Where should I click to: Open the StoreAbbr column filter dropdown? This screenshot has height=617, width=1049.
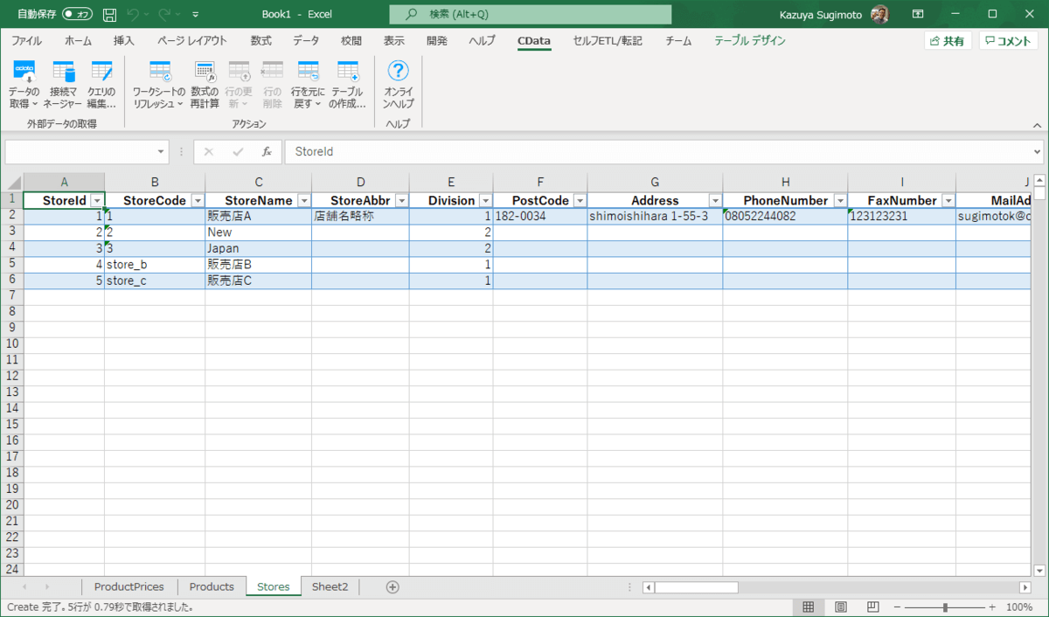pyautogui.click(x=401, y=201)
